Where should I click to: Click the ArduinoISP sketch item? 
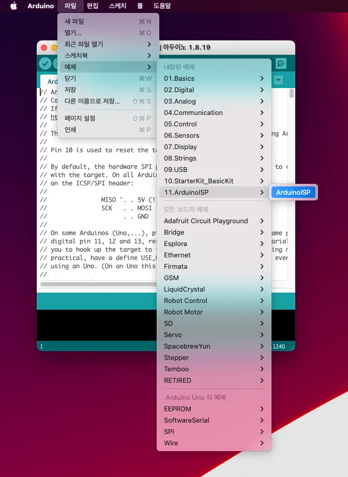[x=293, y=192]
